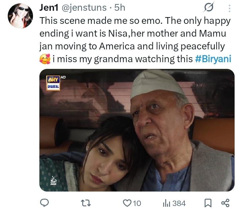Click the 384 views count
Viewport: 242px width, 209px height.
(179, 203)
